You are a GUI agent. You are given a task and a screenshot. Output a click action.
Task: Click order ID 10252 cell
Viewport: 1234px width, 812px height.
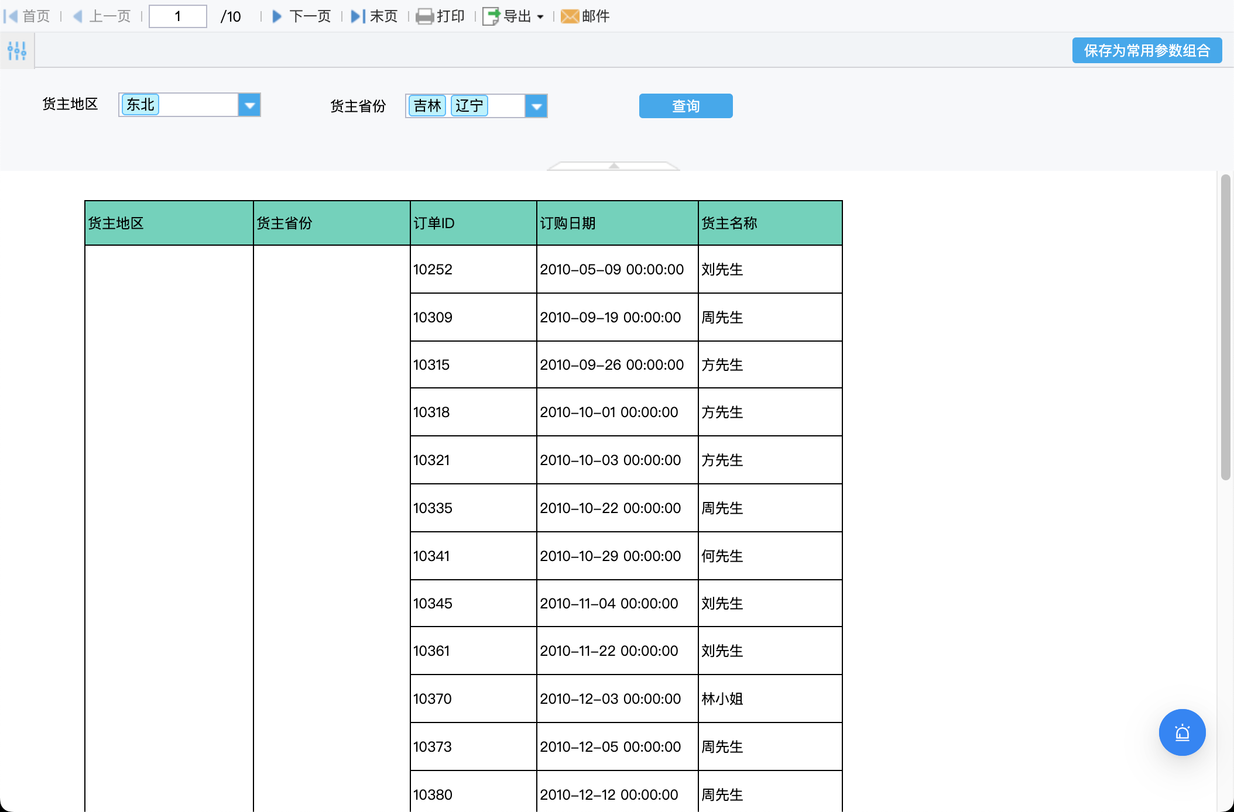click(433, 270)
